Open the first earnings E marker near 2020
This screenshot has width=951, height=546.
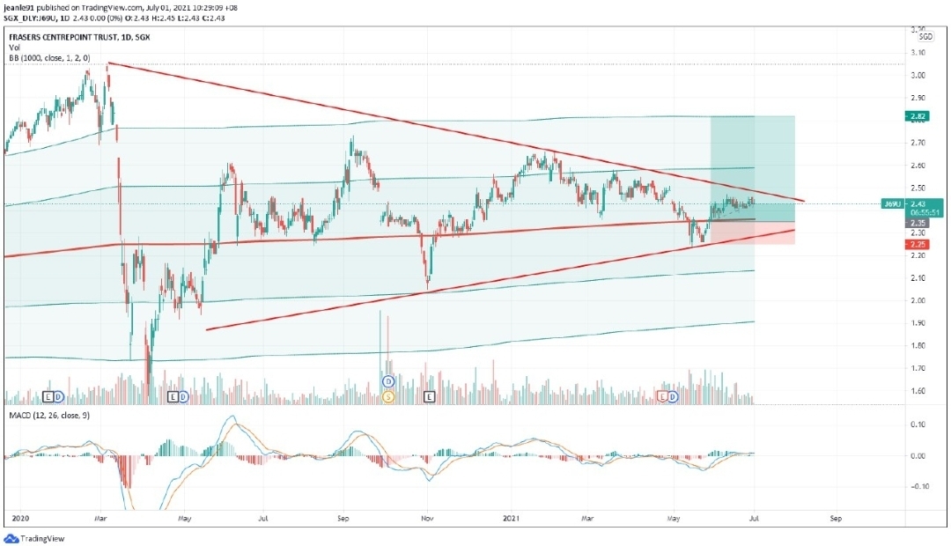[x=48, y=397]
